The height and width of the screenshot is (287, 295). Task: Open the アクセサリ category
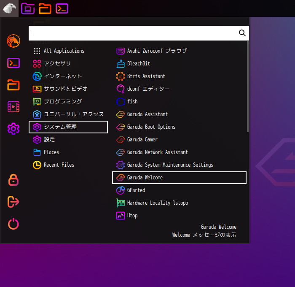[68, 63]
